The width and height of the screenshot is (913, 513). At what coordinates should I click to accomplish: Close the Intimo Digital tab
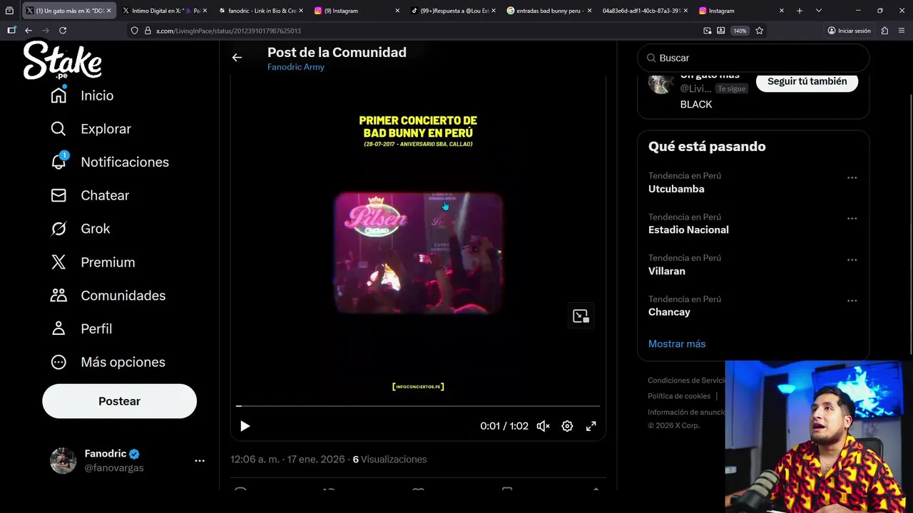pos(205,11)
